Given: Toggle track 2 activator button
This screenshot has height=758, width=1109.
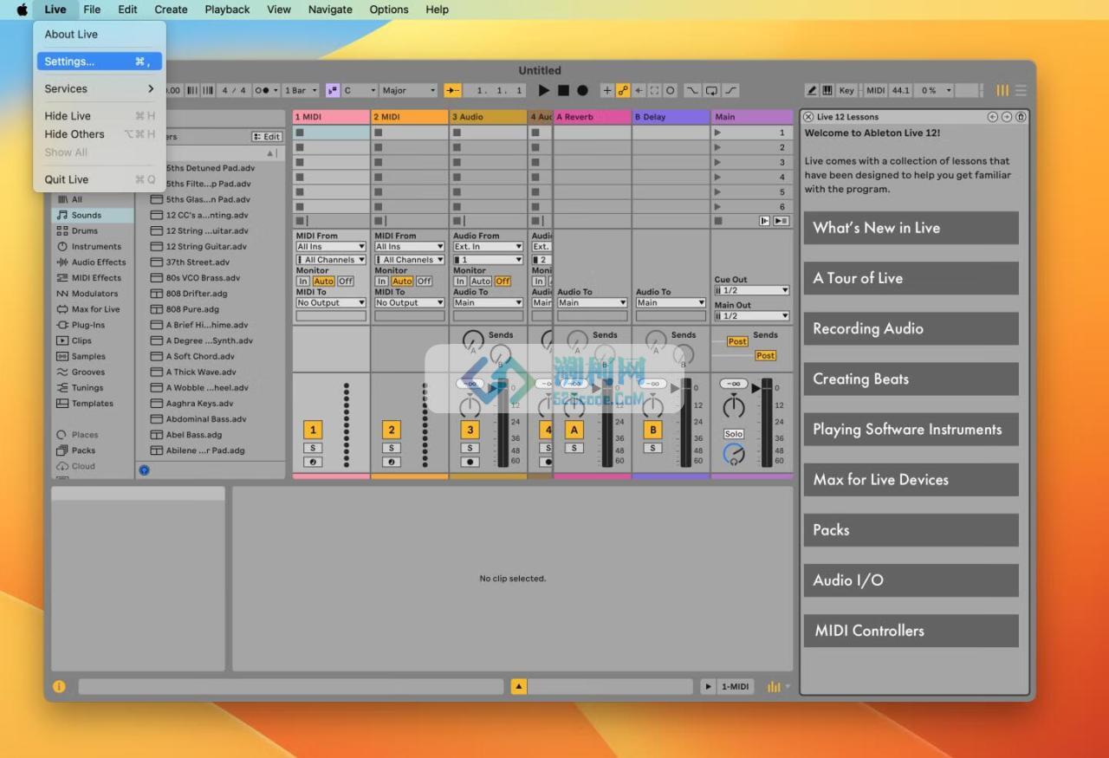Looking at the screenshot, I should (x=392, y=430).
